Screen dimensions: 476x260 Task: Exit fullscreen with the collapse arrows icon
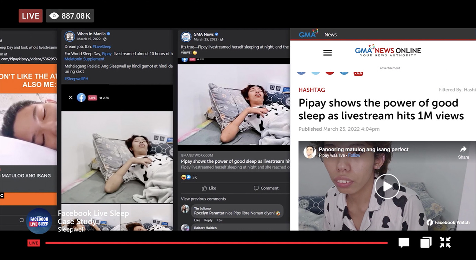pos(445,242)
